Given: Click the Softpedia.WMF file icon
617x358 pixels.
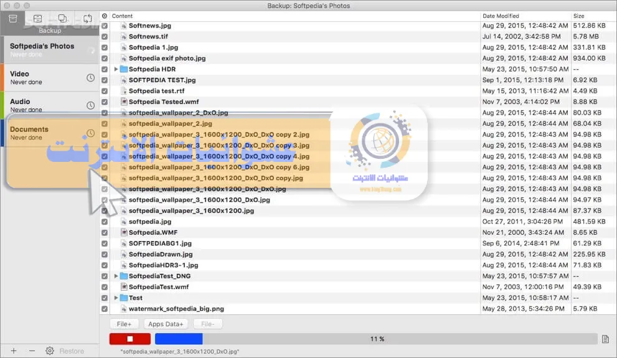Looking at the screenshot, I should point(123,232).
